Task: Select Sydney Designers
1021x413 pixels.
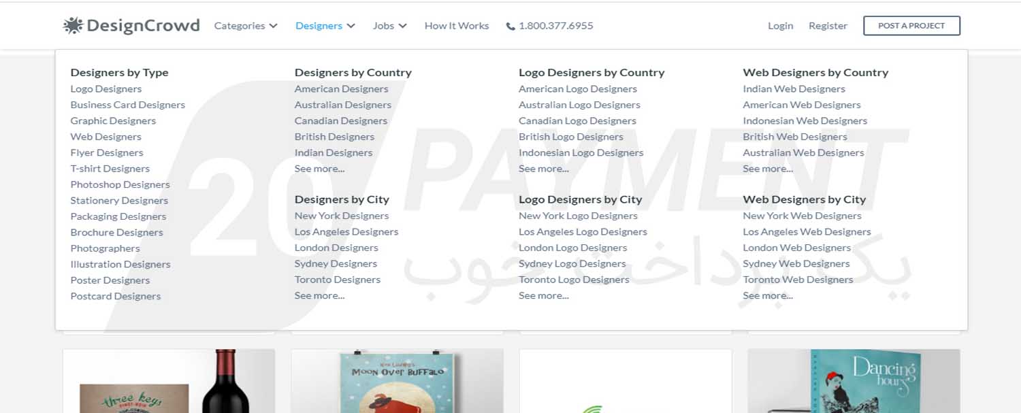Action: (x=336, y=264)
